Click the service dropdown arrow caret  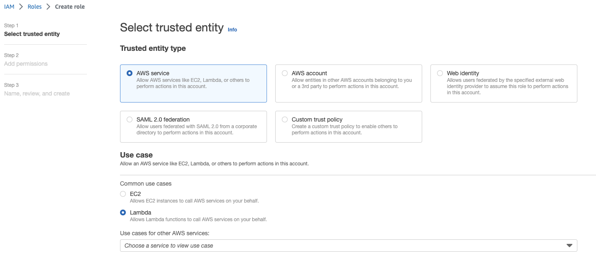pyautogui.click(x=569, y=246)
